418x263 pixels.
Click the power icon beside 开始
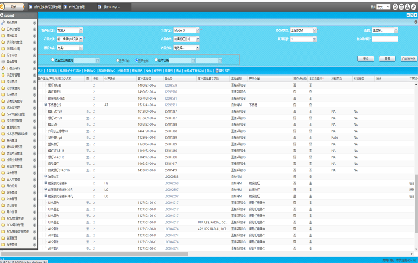point(3,7)
